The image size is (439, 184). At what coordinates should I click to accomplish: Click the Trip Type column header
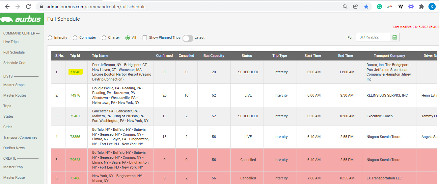point(280,56)
